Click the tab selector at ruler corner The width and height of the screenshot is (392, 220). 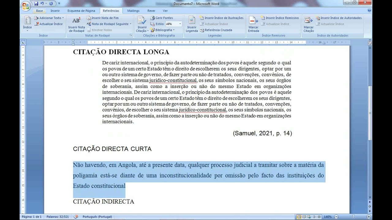23,42
